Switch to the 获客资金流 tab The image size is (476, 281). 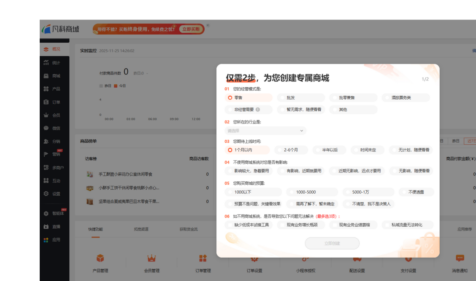188,229
